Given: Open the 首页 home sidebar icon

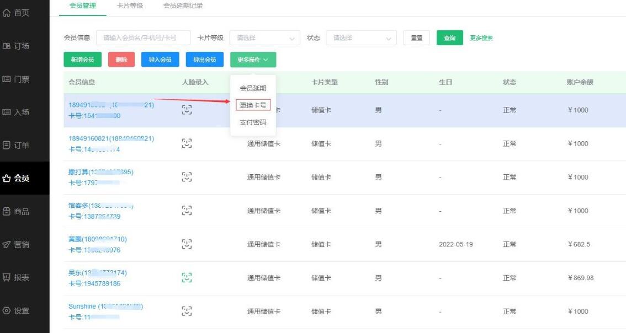Looking at the screenshot, I should pos(17,13).
